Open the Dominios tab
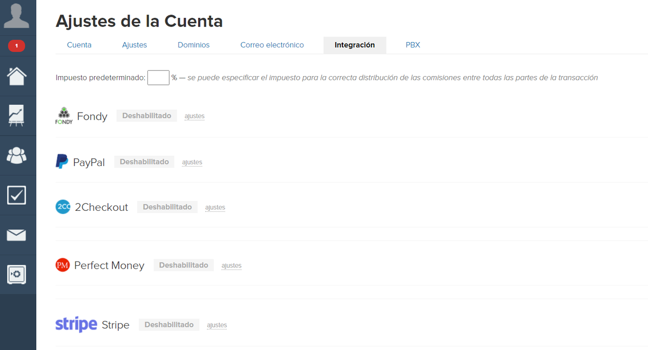Viewport: 648px width, 350px height. click(193, 45)
